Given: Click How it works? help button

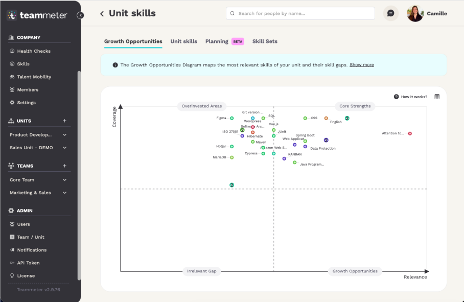Looking at the screenshot, I should pyautogui.click(x=410, y=97).
